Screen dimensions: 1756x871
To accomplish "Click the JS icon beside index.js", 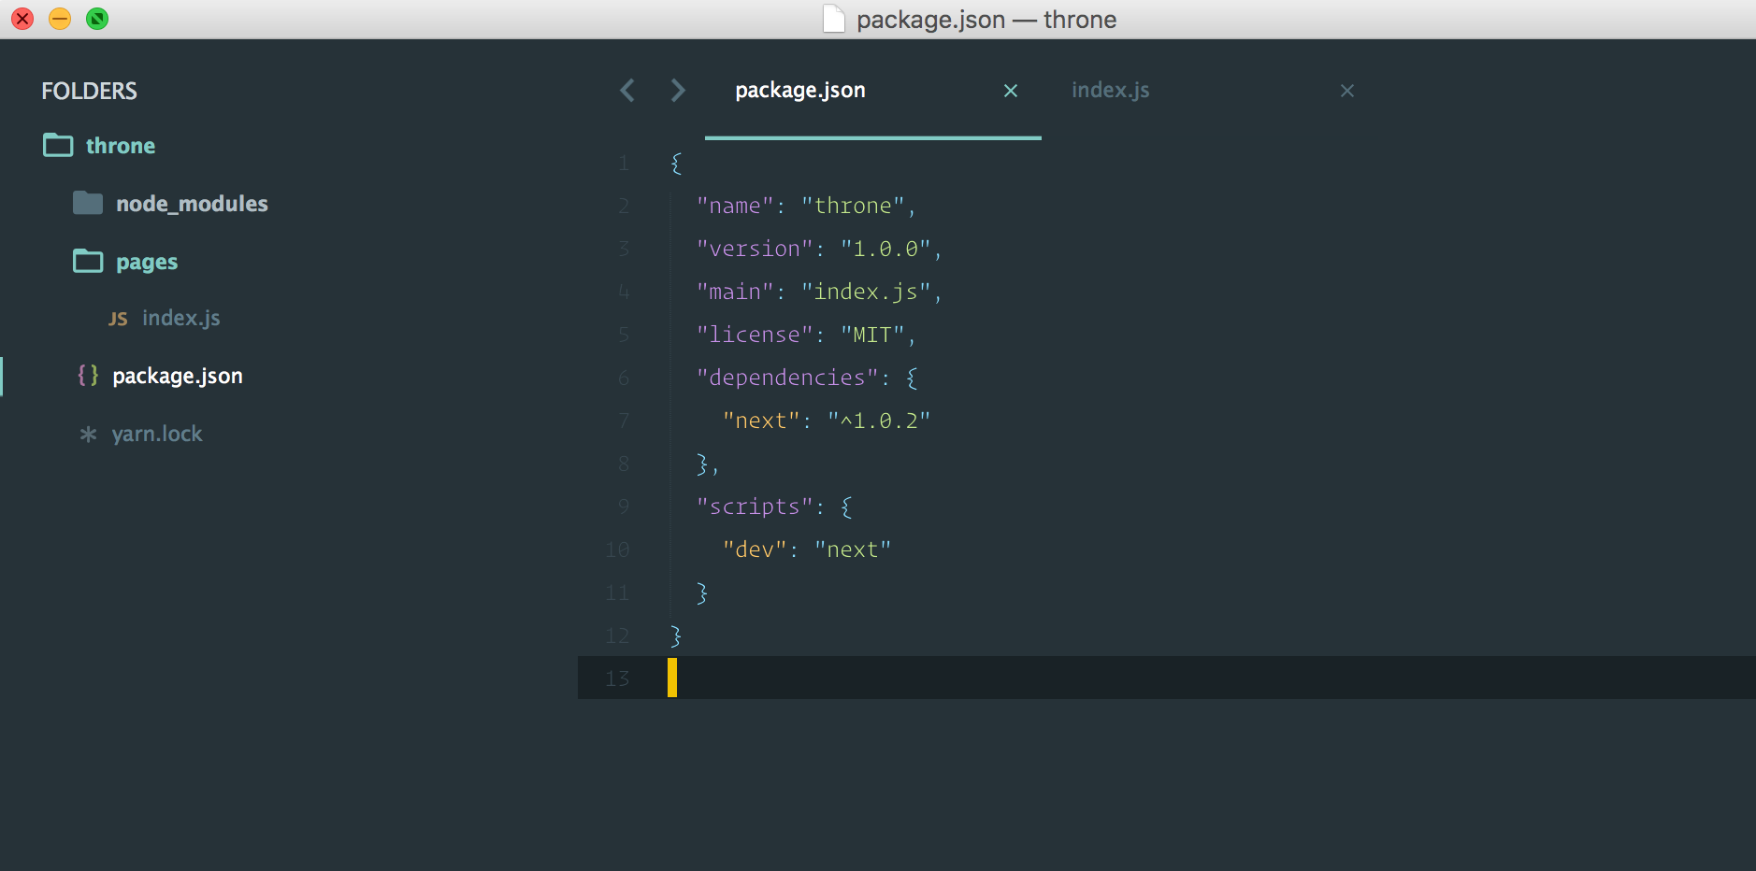I will click(x=118, y=318).
